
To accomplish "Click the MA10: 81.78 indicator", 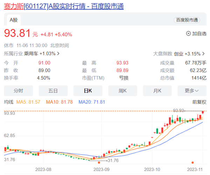I will [59, 102].
